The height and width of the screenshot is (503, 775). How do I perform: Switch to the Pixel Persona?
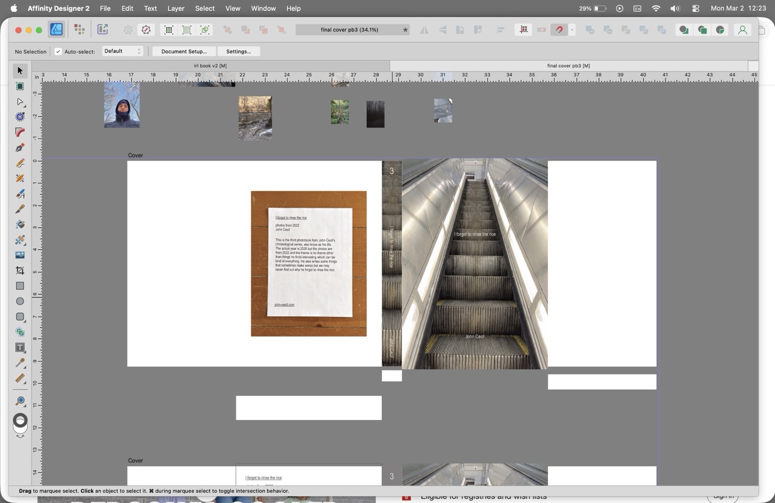pos(79,30)
